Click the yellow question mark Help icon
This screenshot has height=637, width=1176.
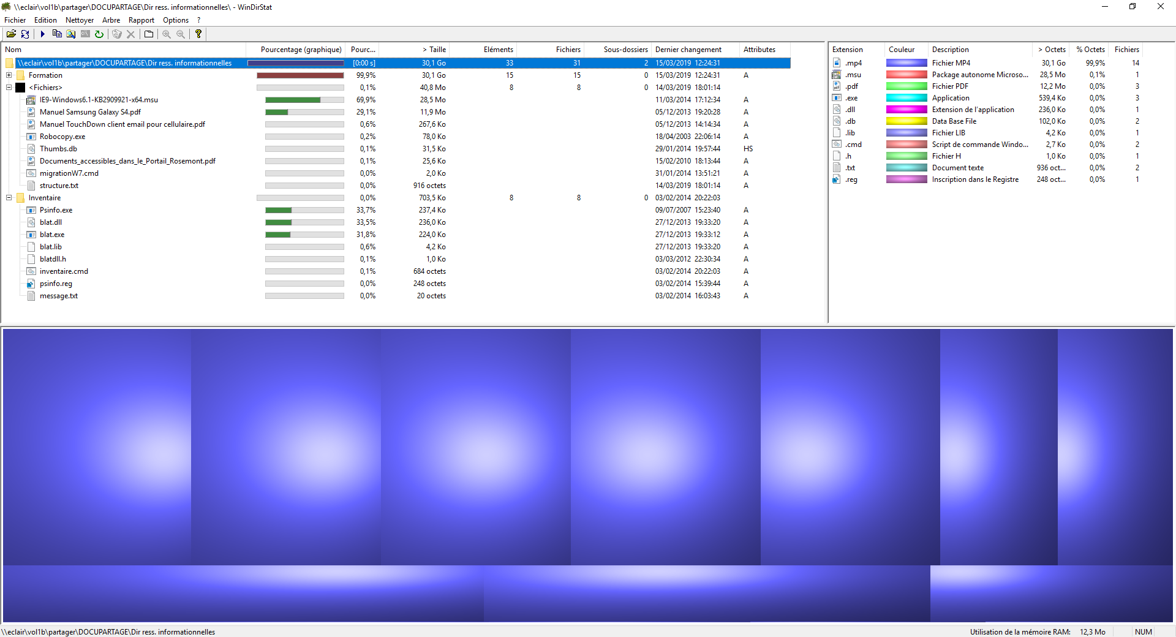pos(198,34)
